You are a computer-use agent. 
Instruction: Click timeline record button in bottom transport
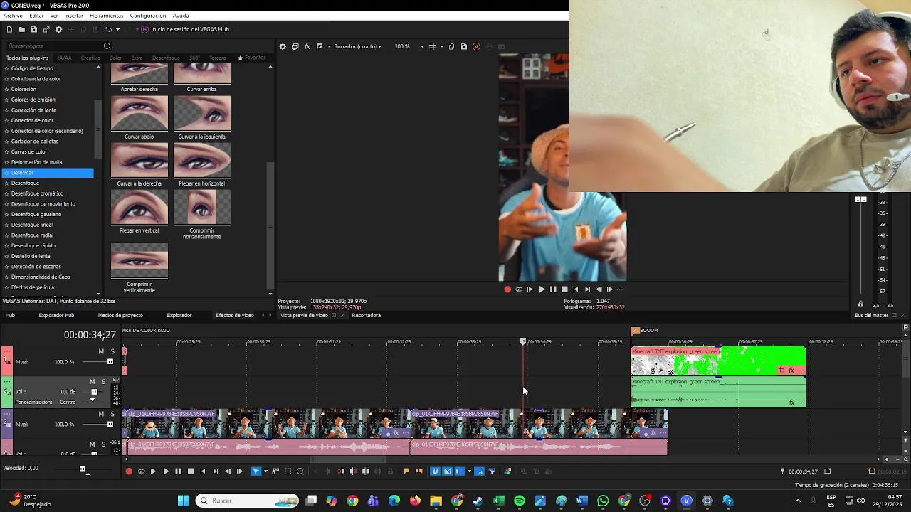pyautogui.click(x=129, y=471)
